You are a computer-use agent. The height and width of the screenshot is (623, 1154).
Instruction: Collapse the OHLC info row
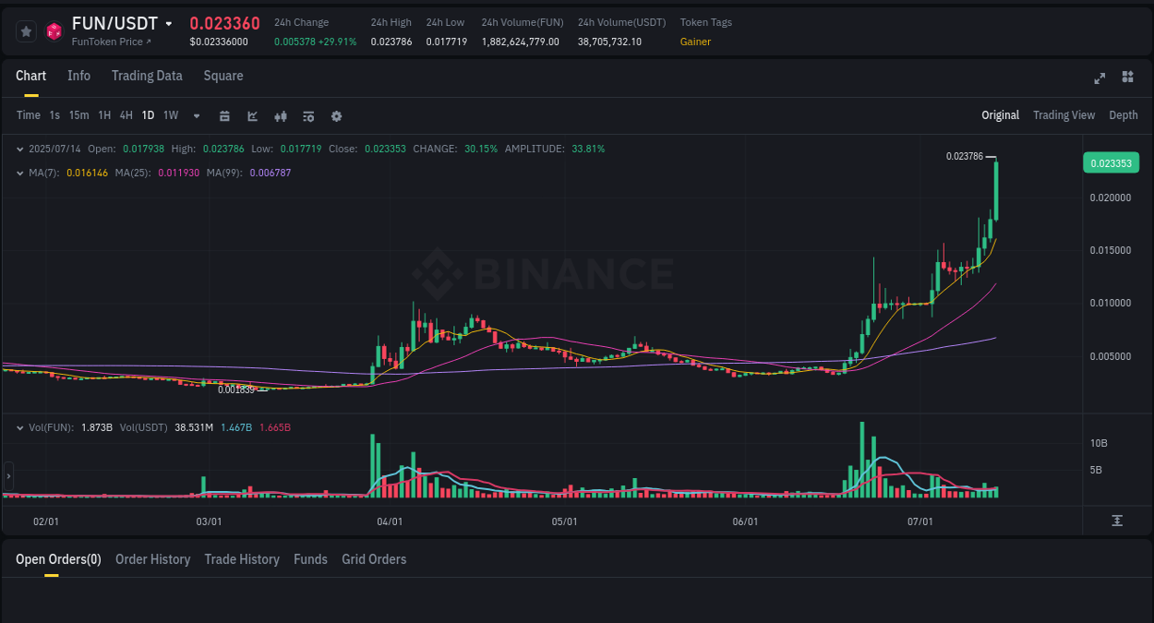pyautogui.click(x=20, y=148)
